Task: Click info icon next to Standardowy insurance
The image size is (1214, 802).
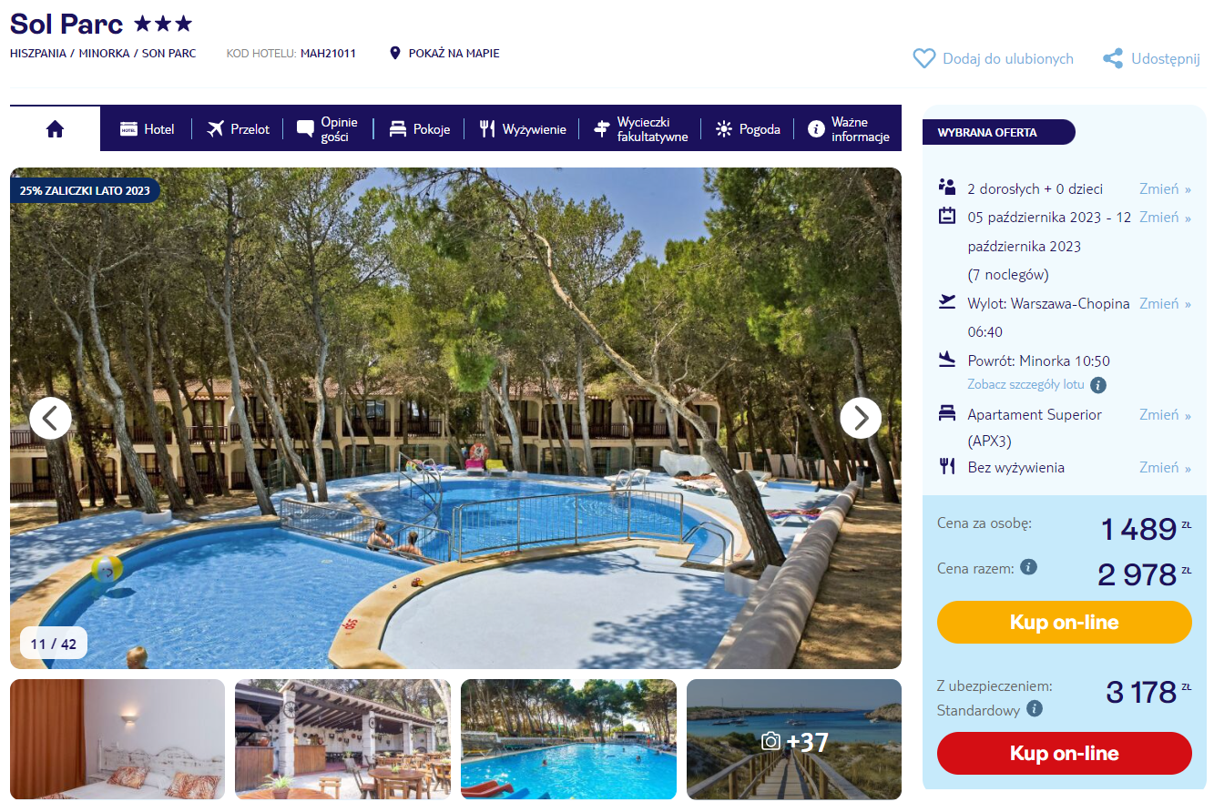Action: point(1035,709)
